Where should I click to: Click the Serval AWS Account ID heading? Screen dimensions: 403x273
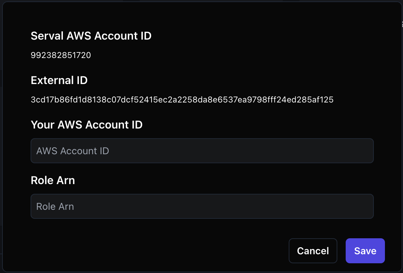click(x=91, y=36)
